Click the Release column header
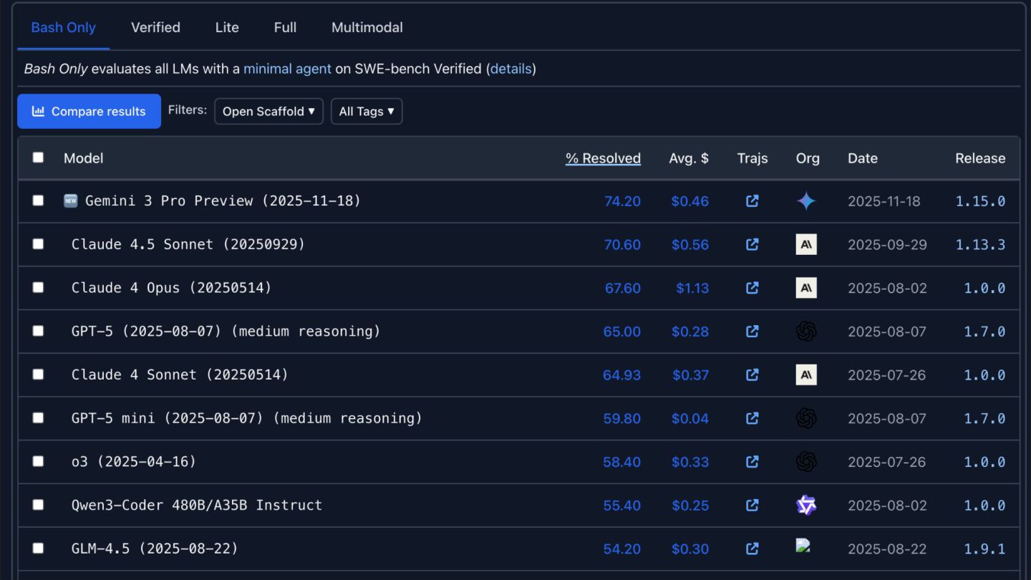Viewport: 1031px width, 580px height. coord(980,158)
